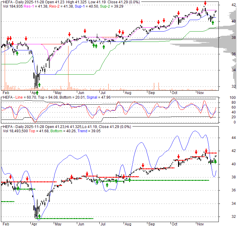Click the 'Res-1 = 41.38' legend label

pyautogui.click(x=36, y=6)
